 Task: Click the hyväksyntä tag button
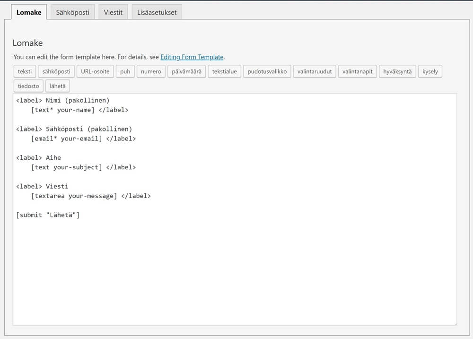pos(397,72)
